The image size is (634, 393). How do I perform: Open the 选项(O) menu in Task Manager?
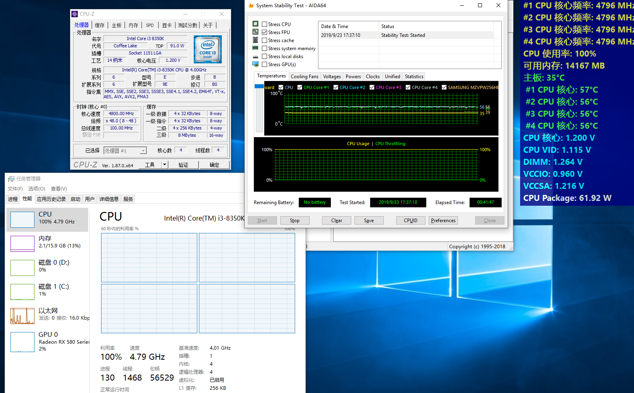click(x=36, y=189)
